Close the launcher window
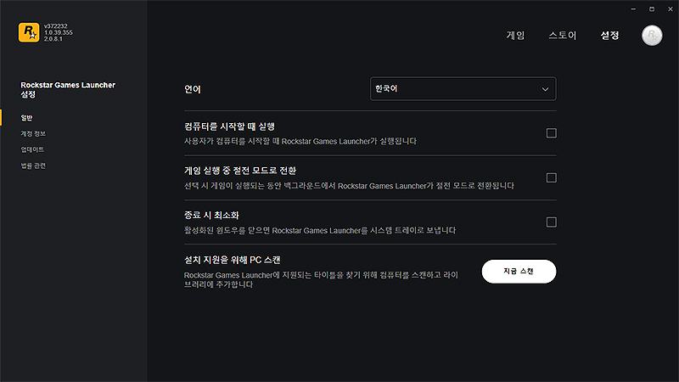Screen dimensions: 679x382 [671, 9]
